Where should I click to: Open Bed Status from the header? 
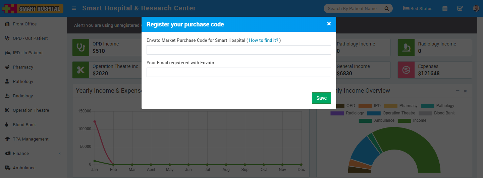click(x=418, y=8)
